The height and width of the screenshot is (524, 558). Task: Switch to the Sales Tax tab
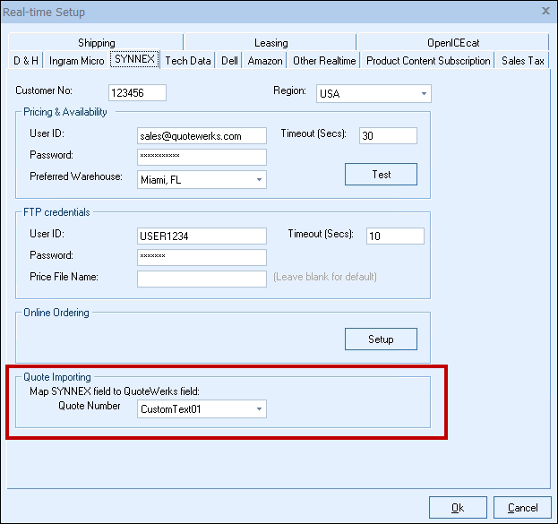click(x=523, y=61)
